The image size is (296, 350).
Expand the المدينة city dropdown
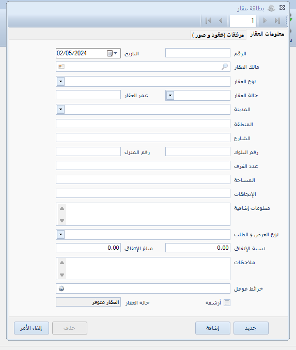tap(60, 110)
